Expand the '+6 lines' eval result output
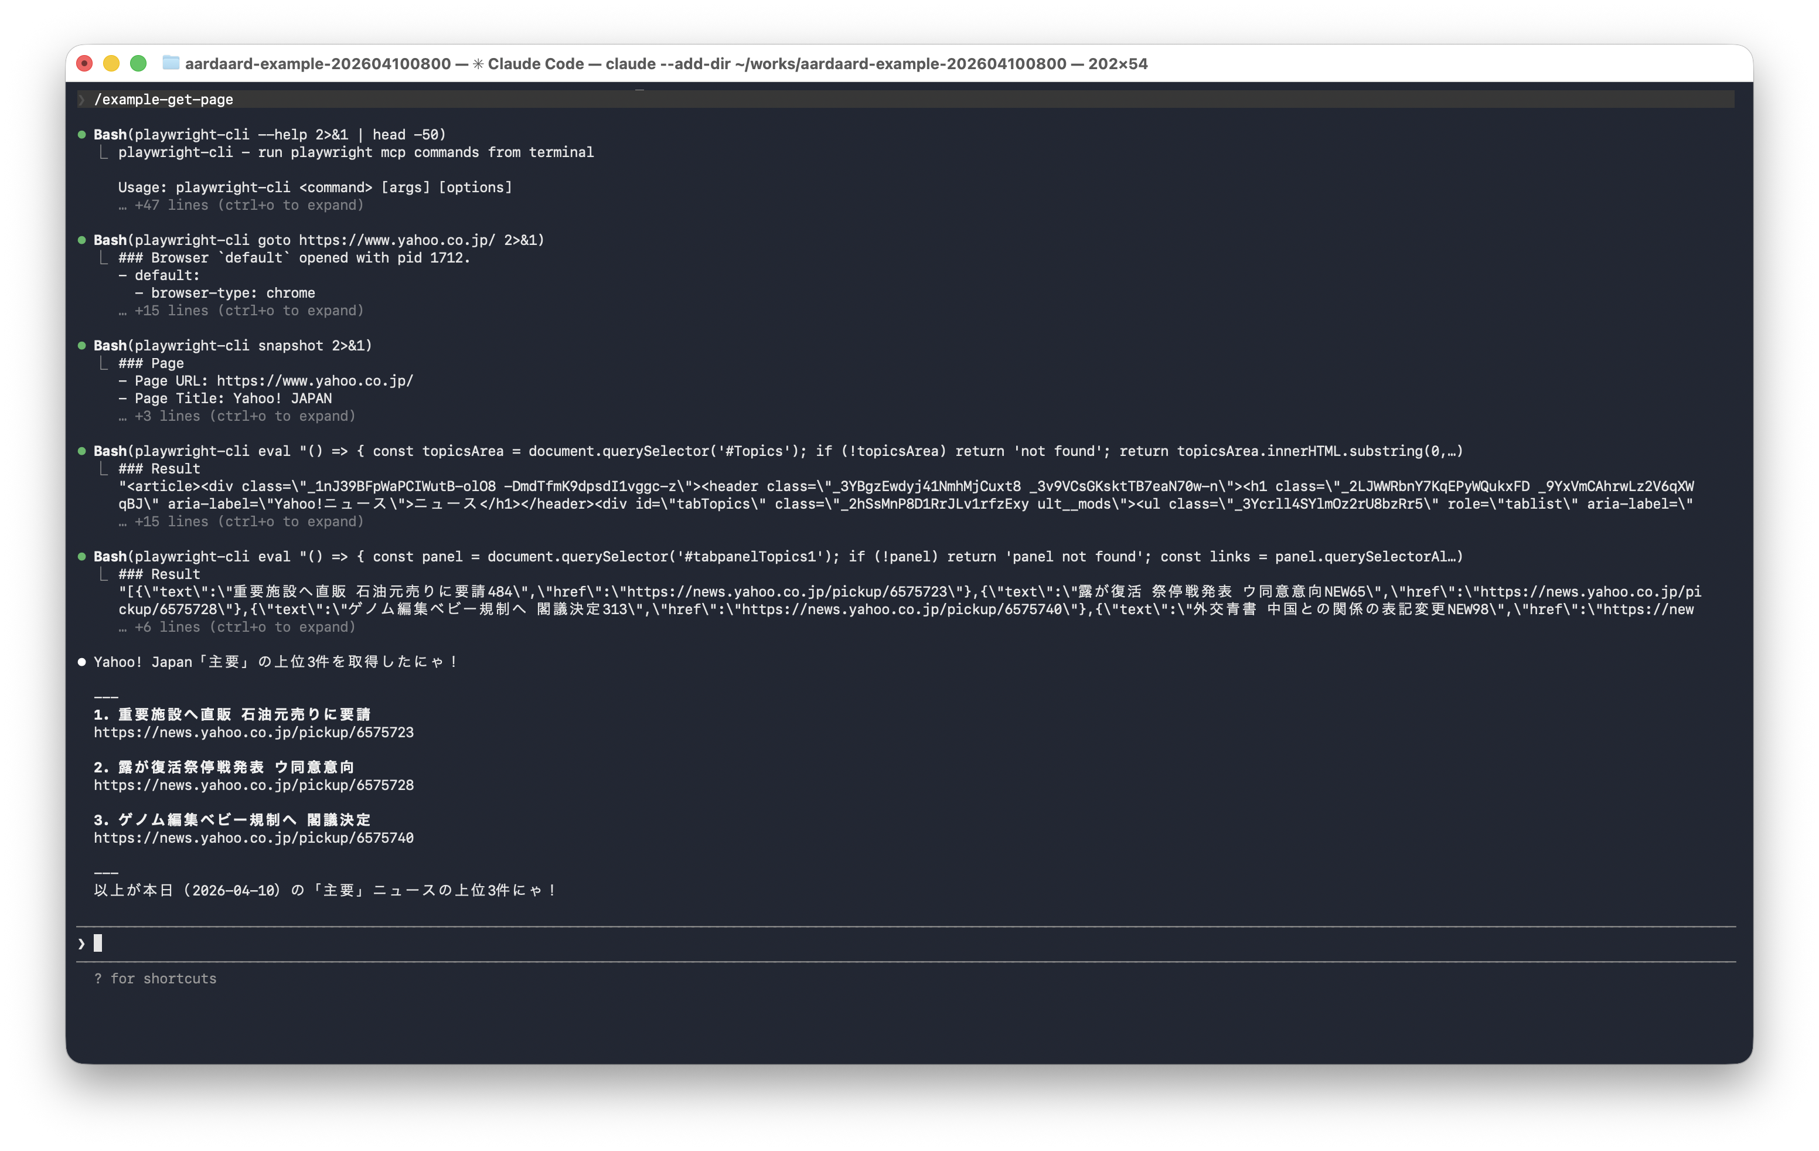Screen dimensions: 1819x1151 pyautogui.click(x=236, y=627)
